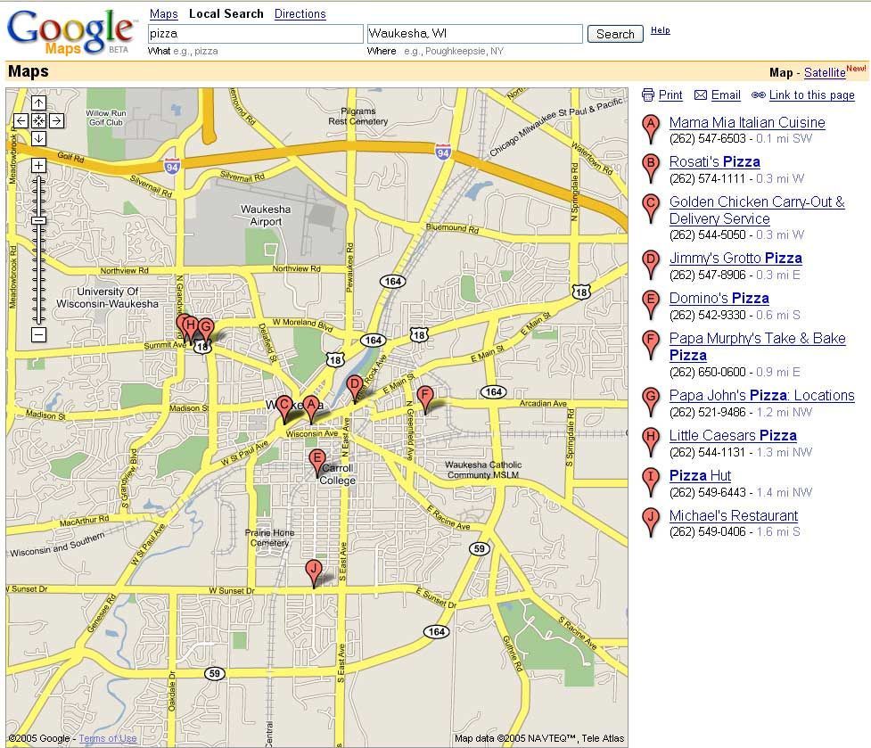Zoom in using the plus icon

point(38,166)
